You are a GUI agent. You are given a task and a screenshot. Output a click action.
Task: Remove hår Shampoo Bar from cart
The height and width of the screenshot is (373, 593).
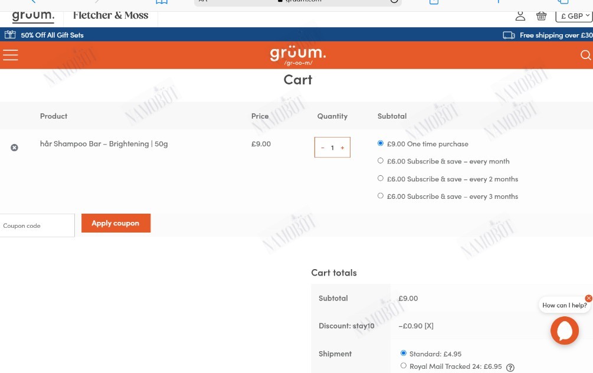coord(14,148)
